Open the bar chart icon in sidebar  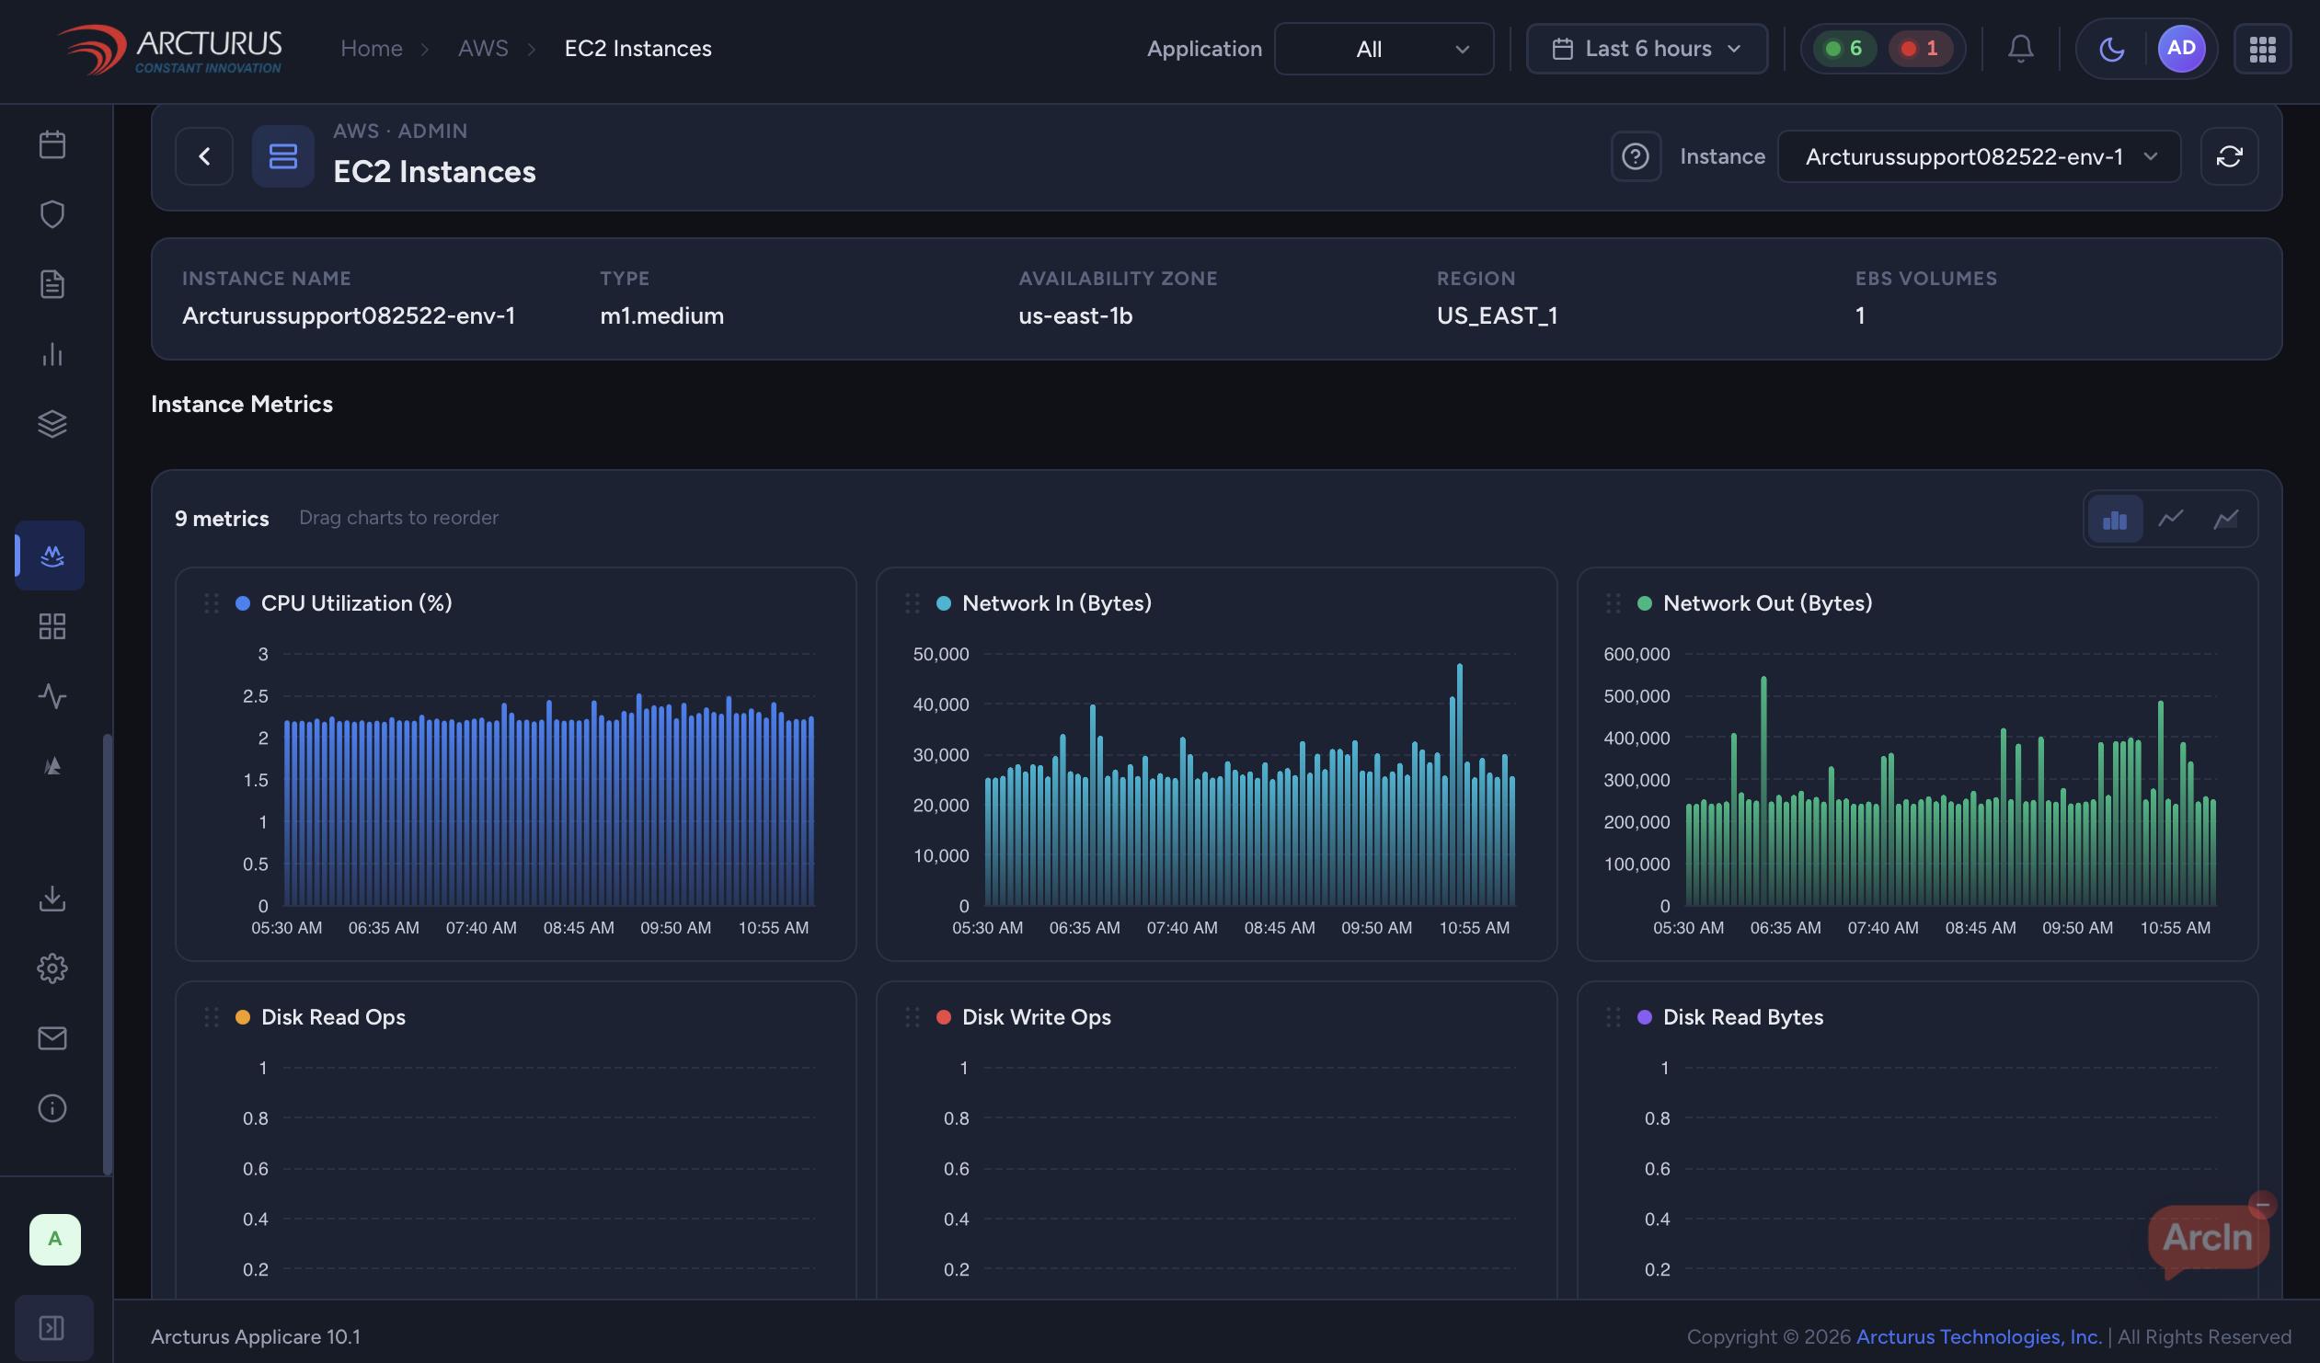click(x=52, y=354)
